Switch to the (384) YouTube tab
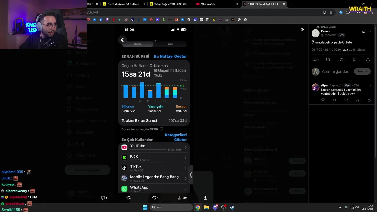Viewport: 377px width, 212px height. click(217, 4)
